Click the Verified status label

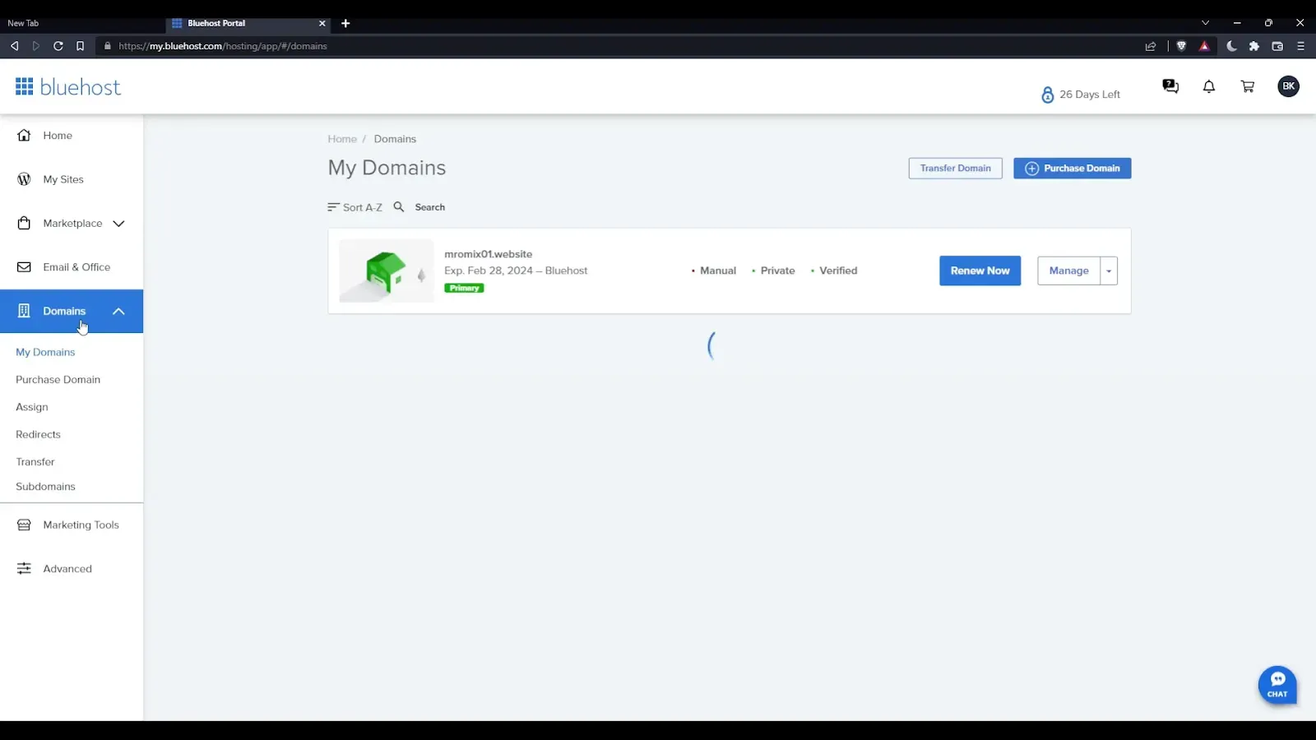(x=838, y=271)
